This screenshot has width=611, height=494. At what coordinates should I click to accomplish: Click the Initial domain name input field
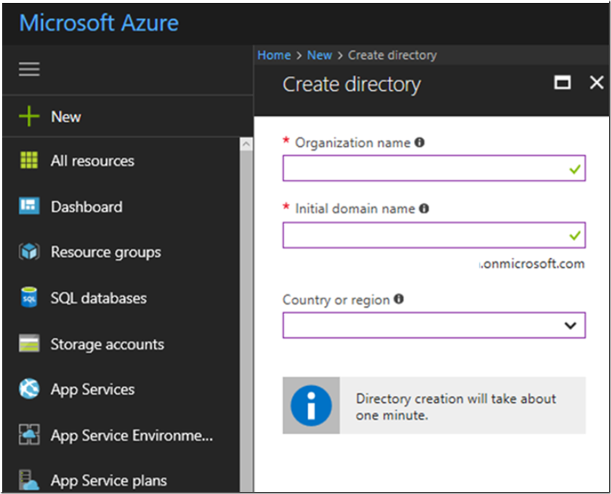coord(434,235)
